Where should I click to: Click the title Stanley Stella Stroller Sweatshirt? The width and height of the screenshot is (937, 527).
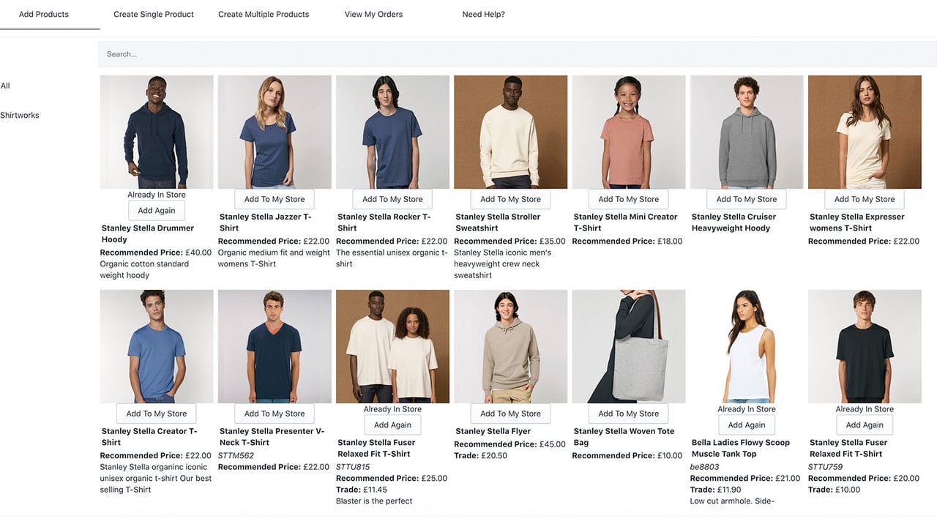click(498, 223)
